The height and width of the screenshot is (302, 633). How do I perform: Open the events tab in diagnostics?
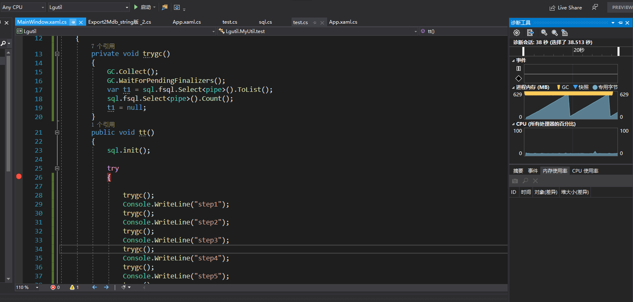tap(533, 171)
